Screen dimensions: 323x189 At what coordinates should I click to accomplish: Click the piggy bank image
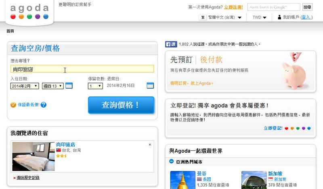tap(296, 71)
